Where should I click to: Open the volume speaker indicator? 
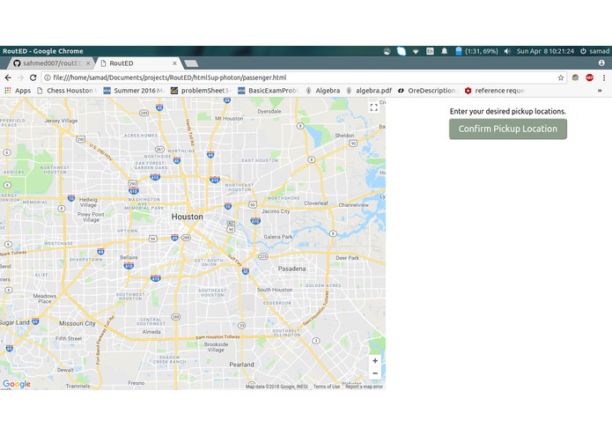[507, 51]
